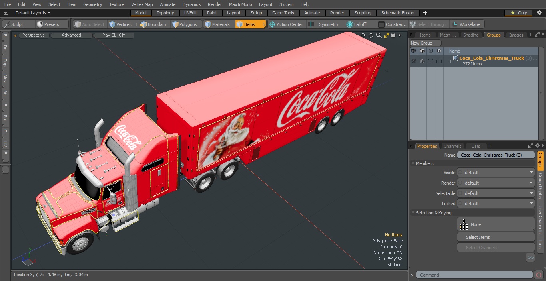Open the Schematic Fusion layout tab

click(397, 13)
